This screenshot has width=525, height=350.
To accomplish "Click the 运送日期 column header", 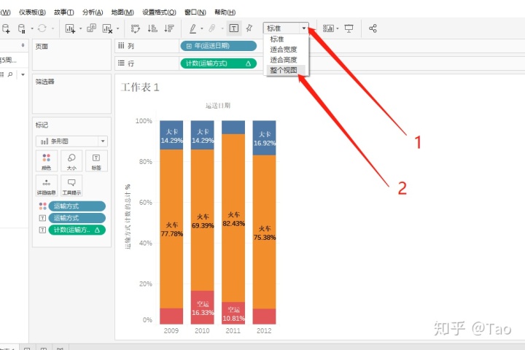I will [217, 106].
